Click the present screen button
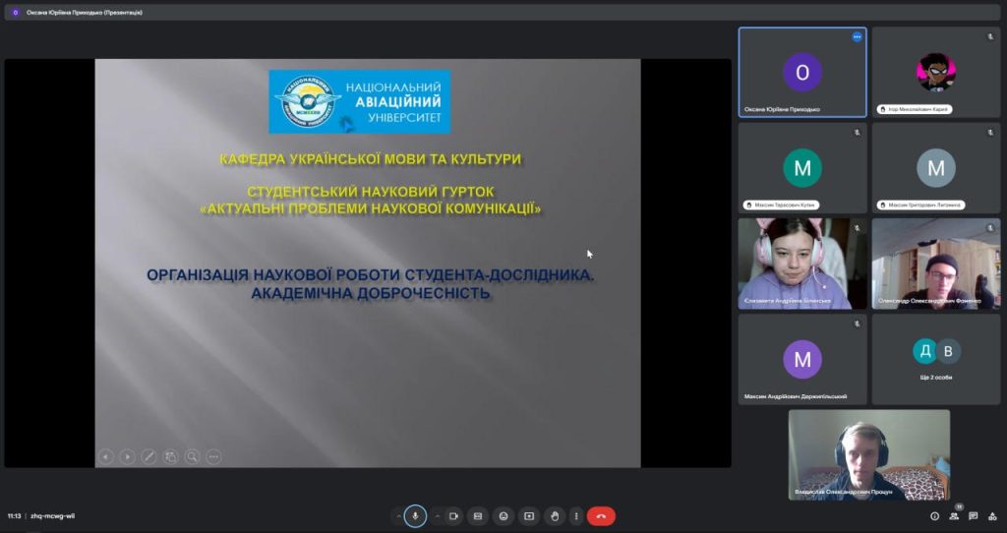 tap(529, 516)
